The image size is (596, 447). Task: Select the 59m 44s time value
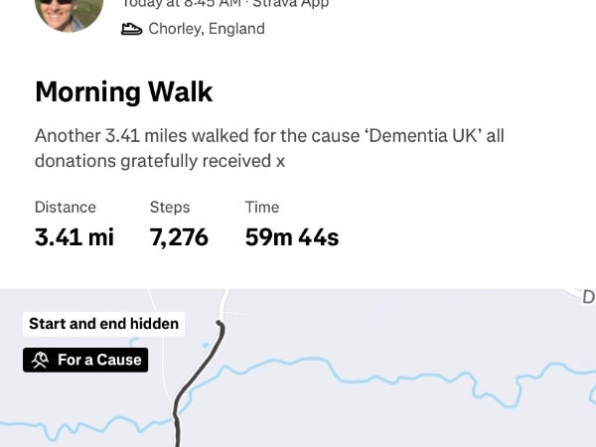[292, 237]
